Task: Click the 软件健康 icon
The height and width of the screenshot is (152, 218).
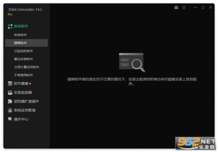Action: tap(10, 84)
